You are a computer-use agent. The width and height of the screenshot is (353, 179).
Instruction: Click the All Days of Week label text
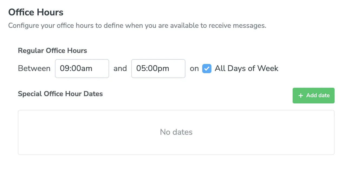pos(246,69)
